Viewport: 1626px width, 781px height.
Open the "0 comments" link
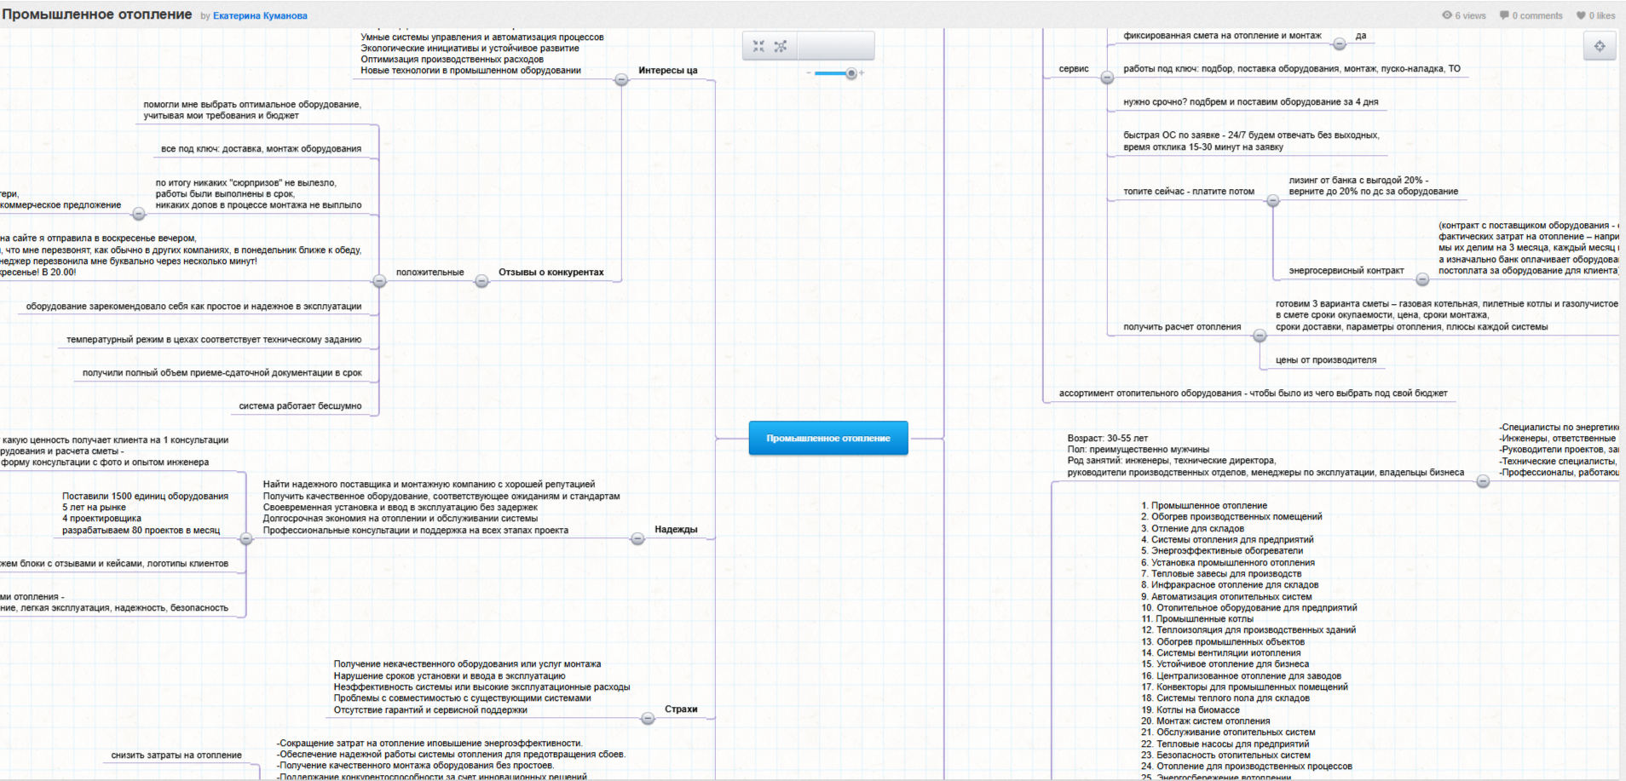[1537, 15]
